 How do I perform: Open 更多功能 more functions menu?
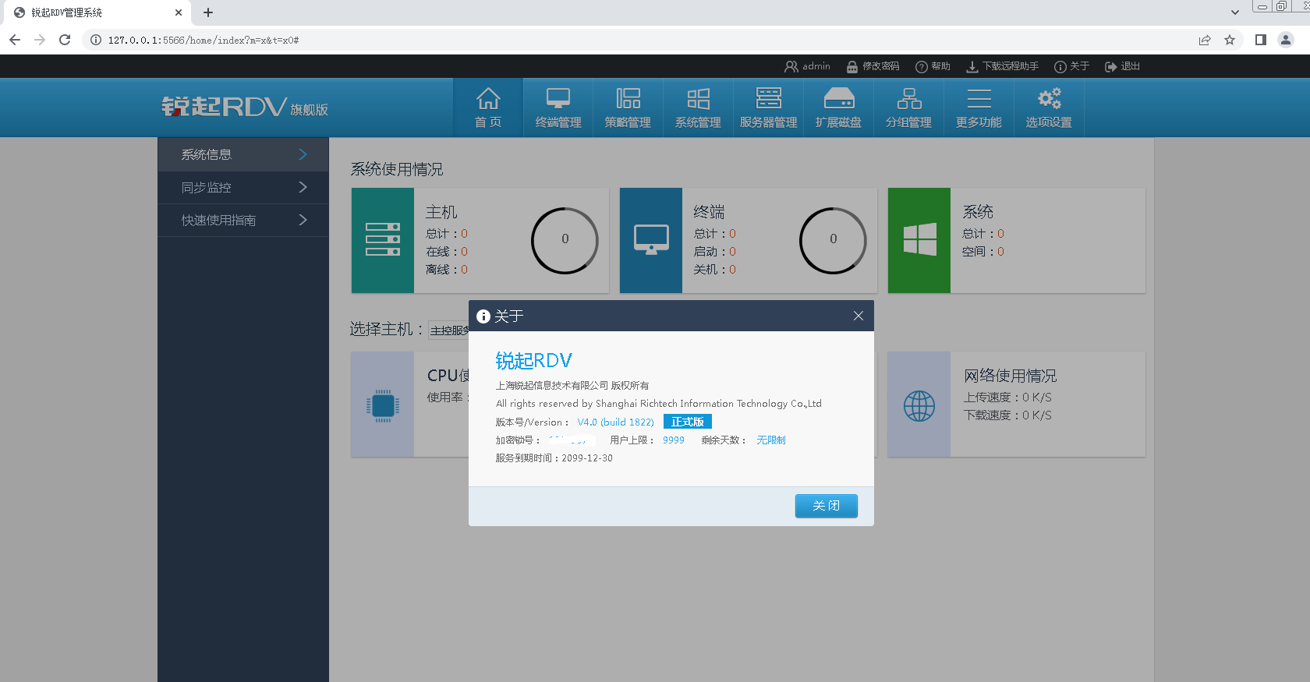pos(979,108)
